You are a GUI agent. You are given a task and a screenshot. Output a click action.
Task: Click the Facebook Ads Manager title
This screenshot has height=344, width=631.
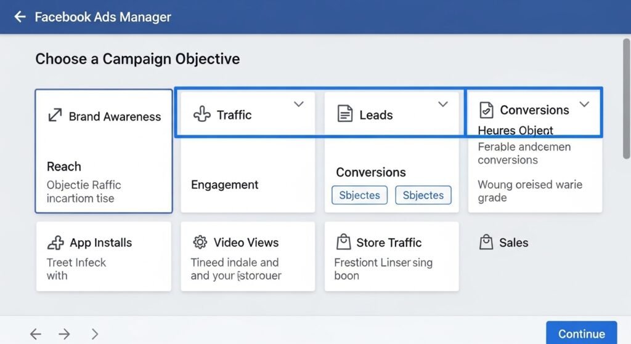point(103,17)
